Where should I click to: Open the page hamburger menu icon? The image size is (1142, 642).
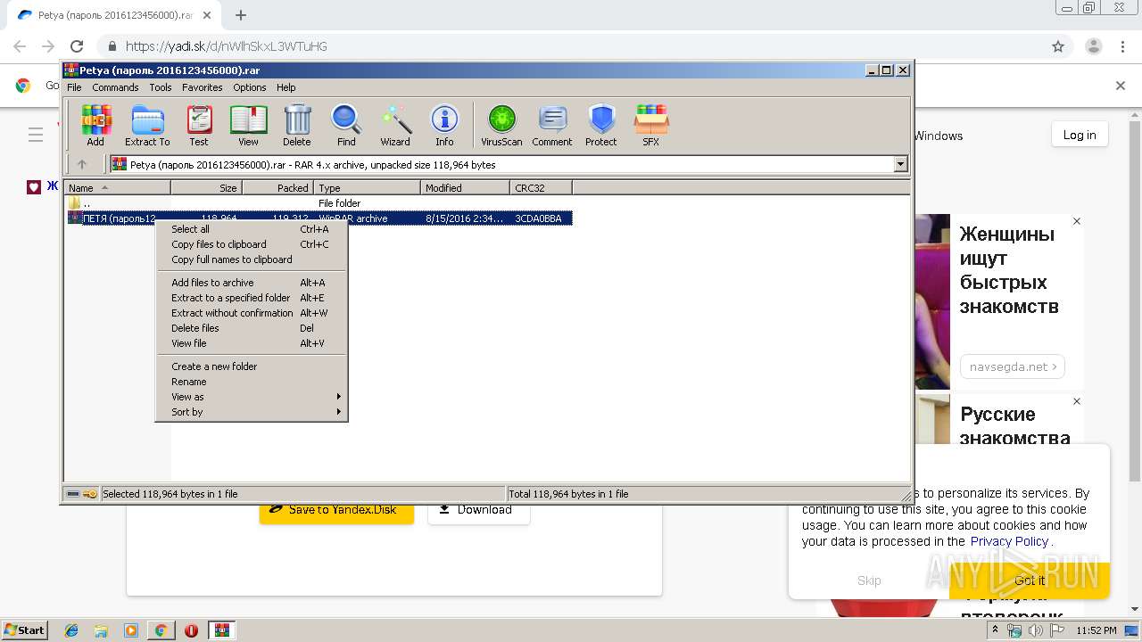click(x=36, y=135)
